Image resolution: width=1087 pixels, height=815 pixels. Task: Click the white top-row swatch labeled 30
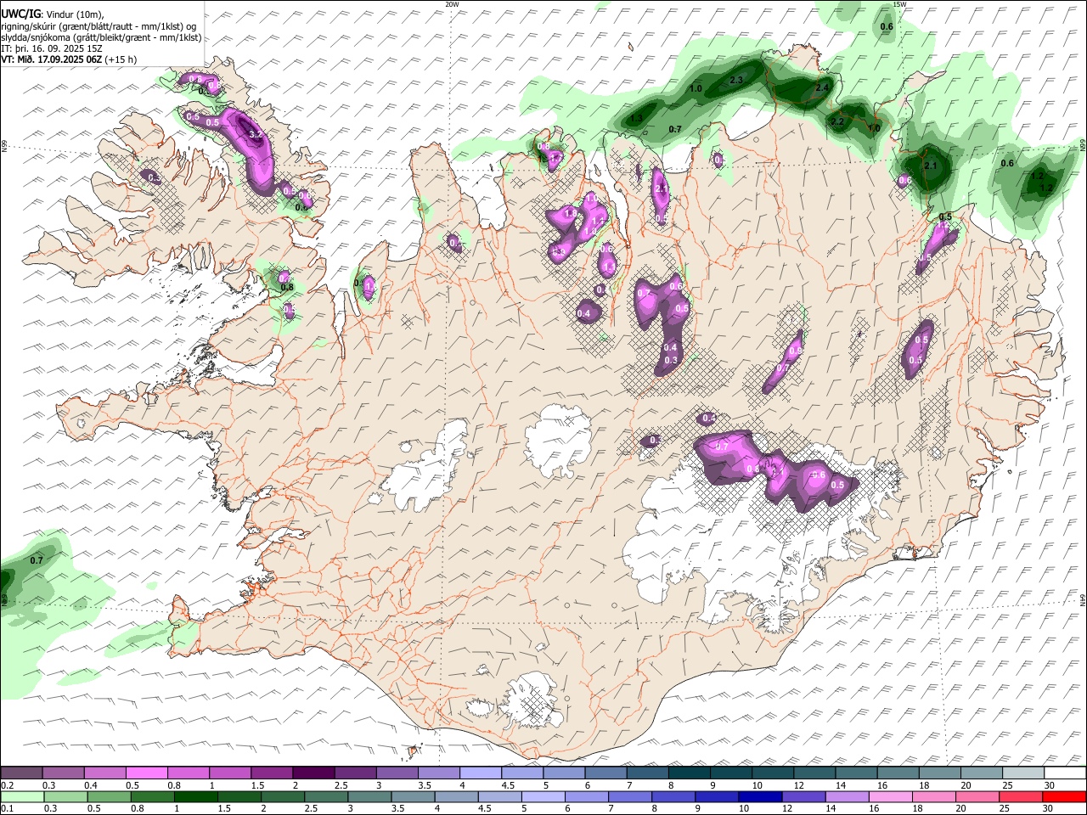(x=1066, y=773)
